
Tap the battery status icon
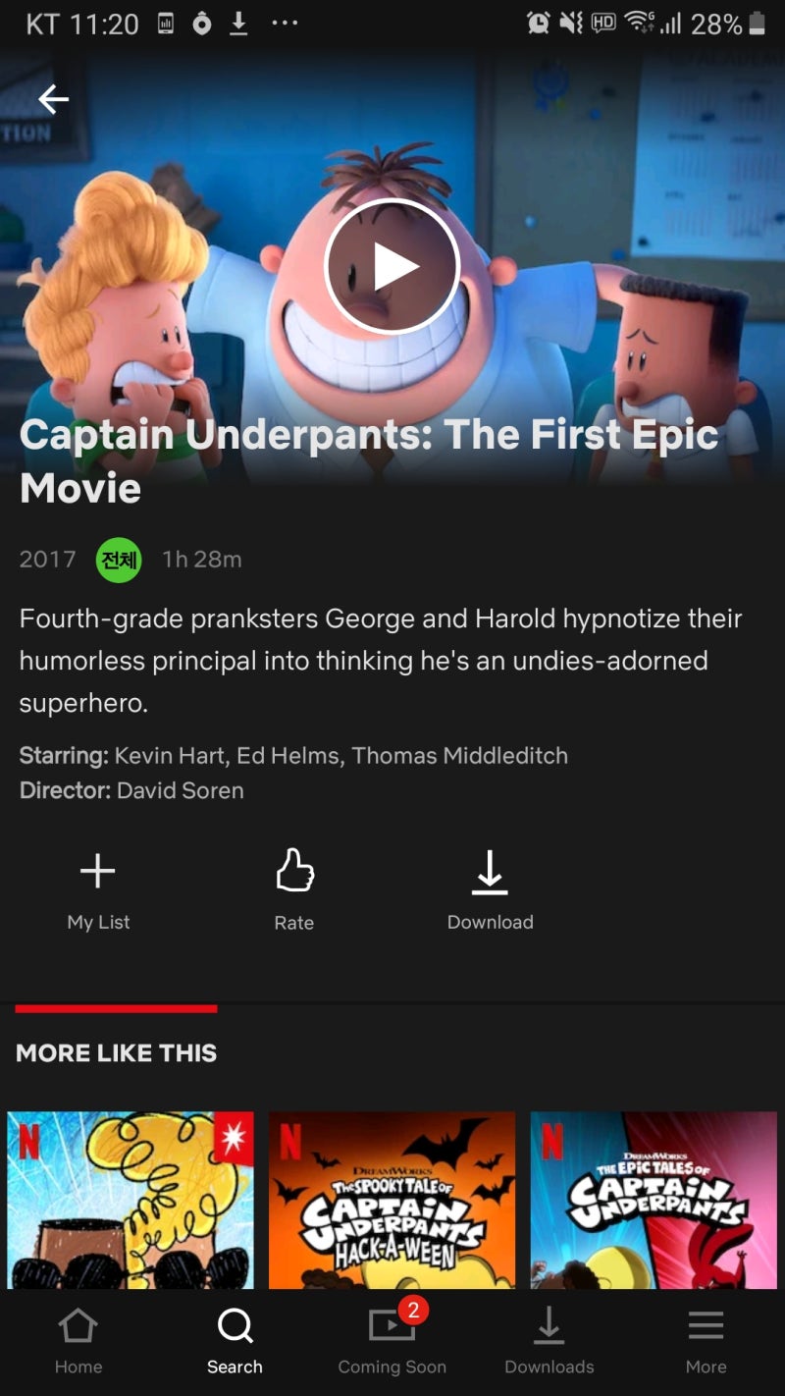[758, 24]
